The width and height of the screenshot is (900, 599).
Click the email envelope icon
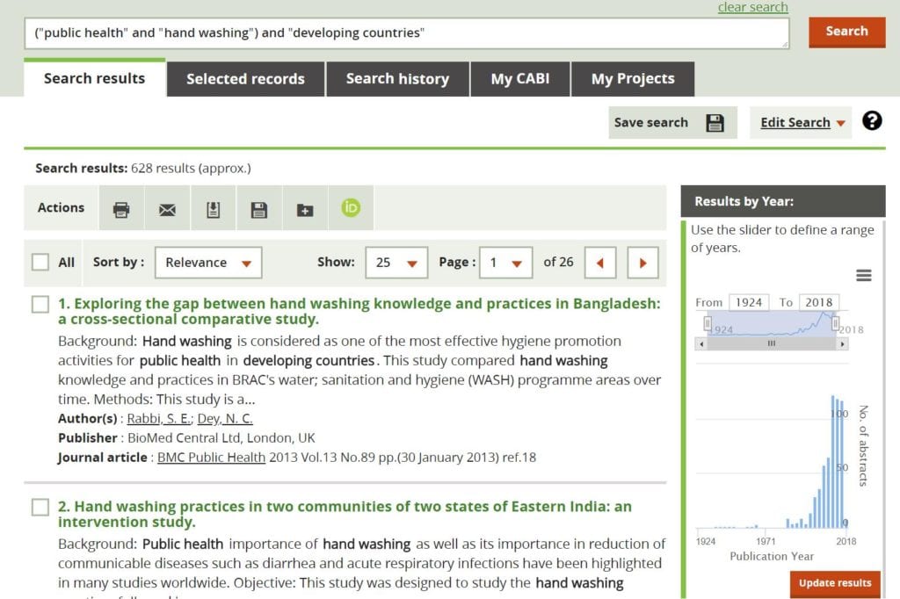click(167, 209)
